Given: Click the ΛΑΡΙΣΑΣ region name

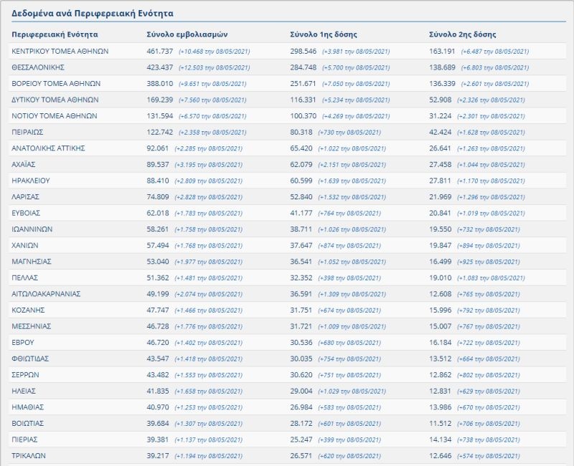Looking at the screenshot, I should pyautogui.click(x=26, y=196).
